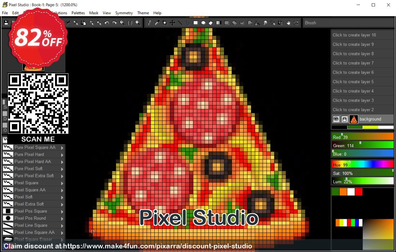Viewport: 396px width, 252px height.
Task: Open the View menu
Action: (x=107, y=13)
